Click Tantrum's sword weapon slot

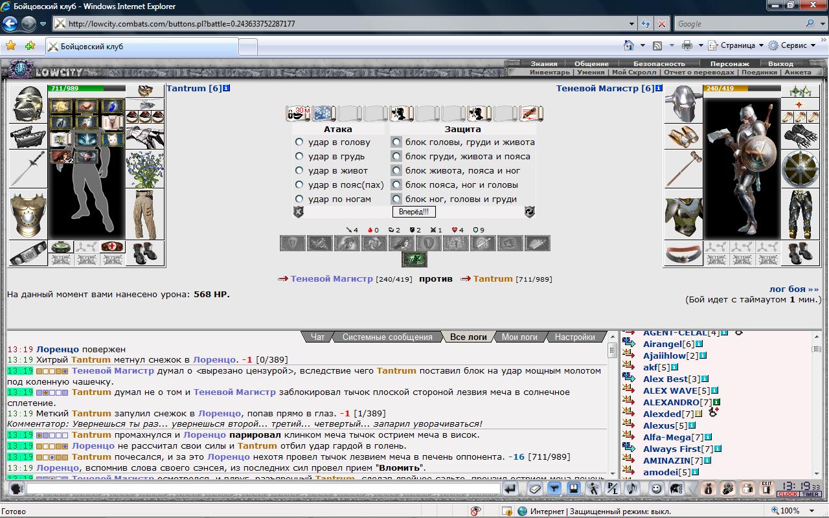28,168
